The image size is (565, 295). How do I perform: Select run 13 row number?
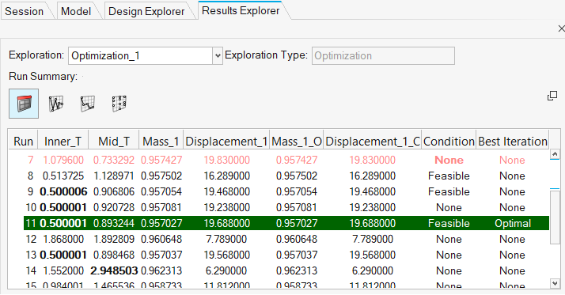coord(31,255)
